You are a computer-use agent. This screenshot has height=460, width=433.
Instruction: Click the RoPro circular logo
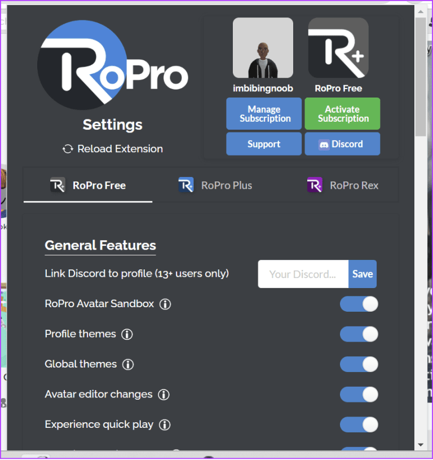(82, 64)
